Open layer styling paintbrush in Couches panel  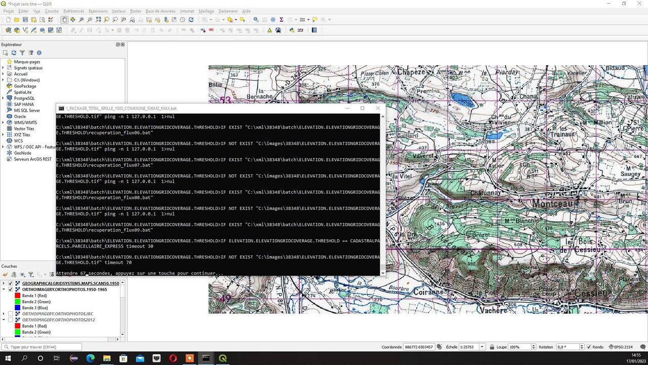point(6,274)
